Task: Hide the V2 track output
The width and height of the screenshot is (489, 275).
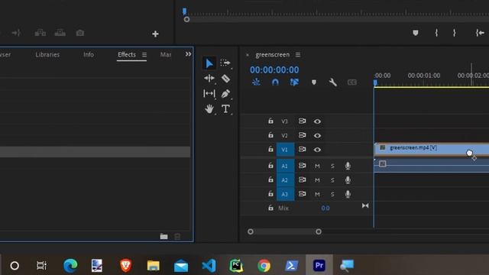Action: pyautogui.click(x=317, y=136)
